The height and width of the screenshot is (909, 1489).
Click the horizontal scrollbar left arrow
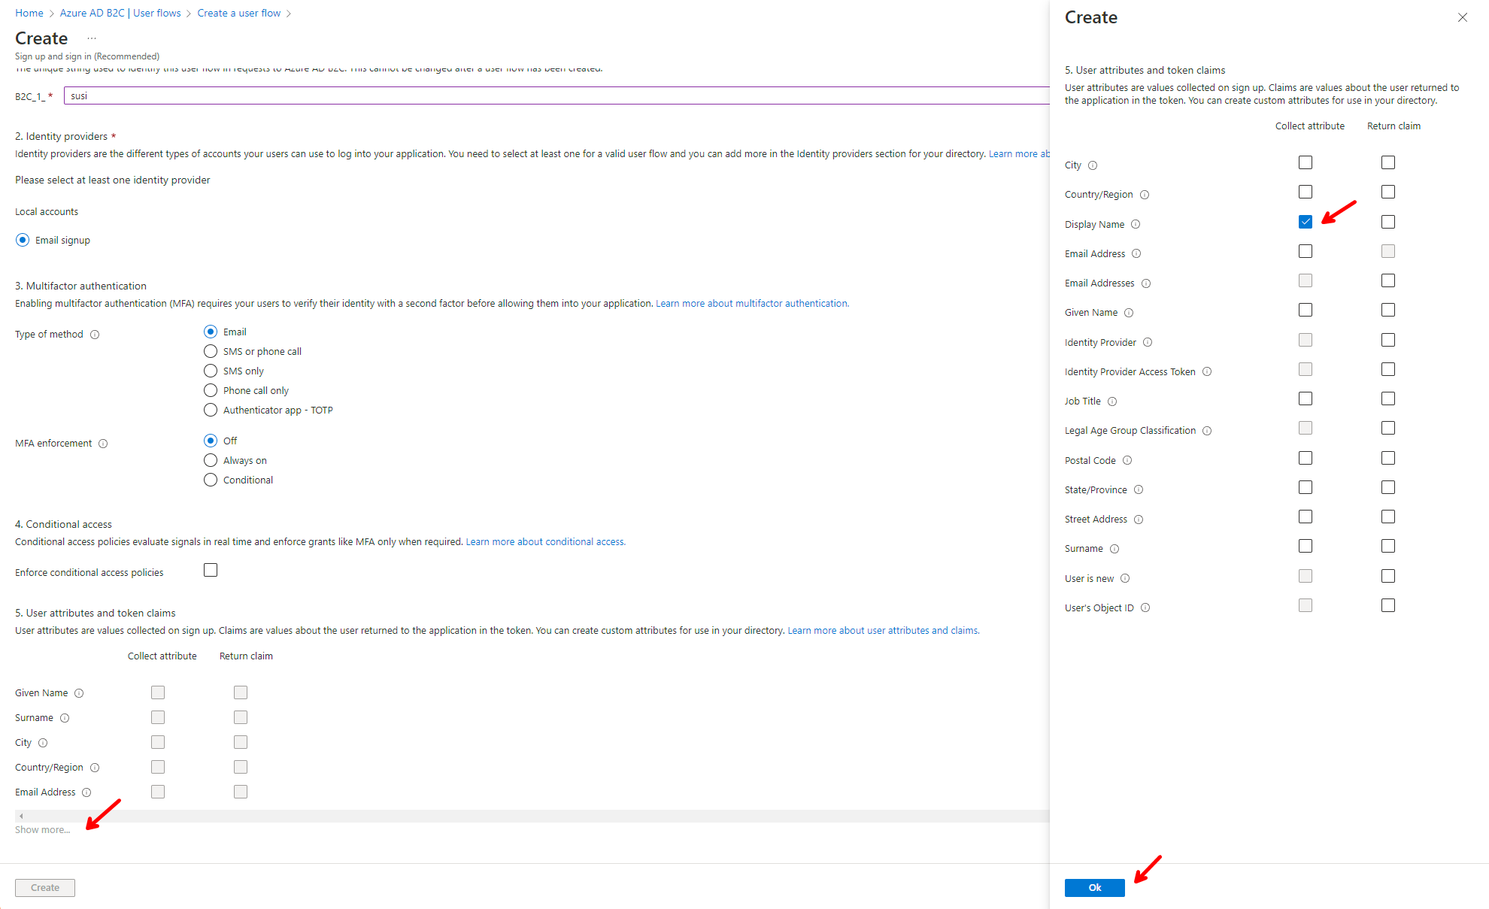tap(21, 816)
